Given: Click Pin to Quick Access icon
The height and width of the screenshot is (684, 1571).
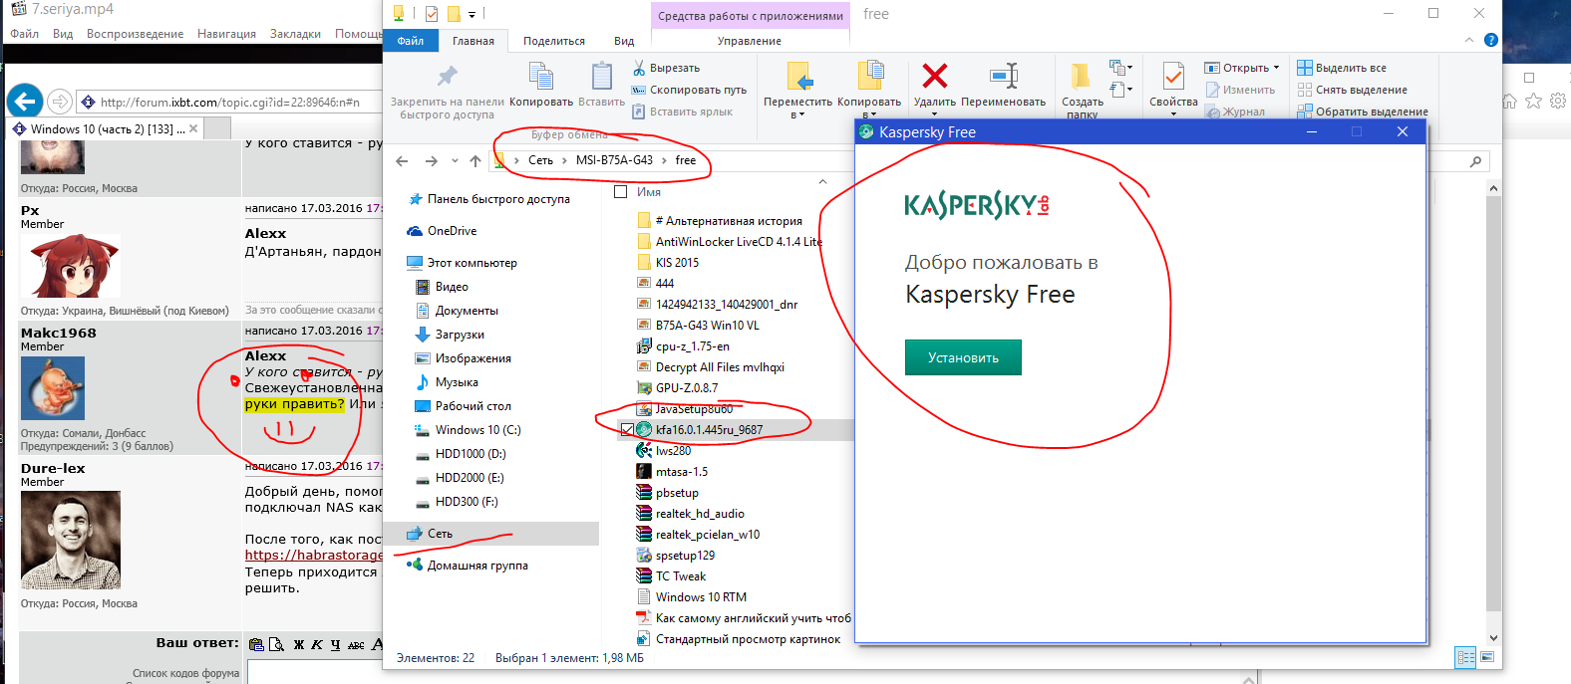Looking at the screenshot, I should pos(447,77).
